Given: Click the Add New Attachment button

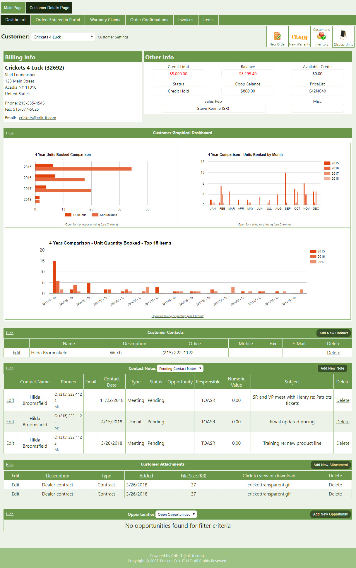Looking at the screenshot, I should coord(331,465).
